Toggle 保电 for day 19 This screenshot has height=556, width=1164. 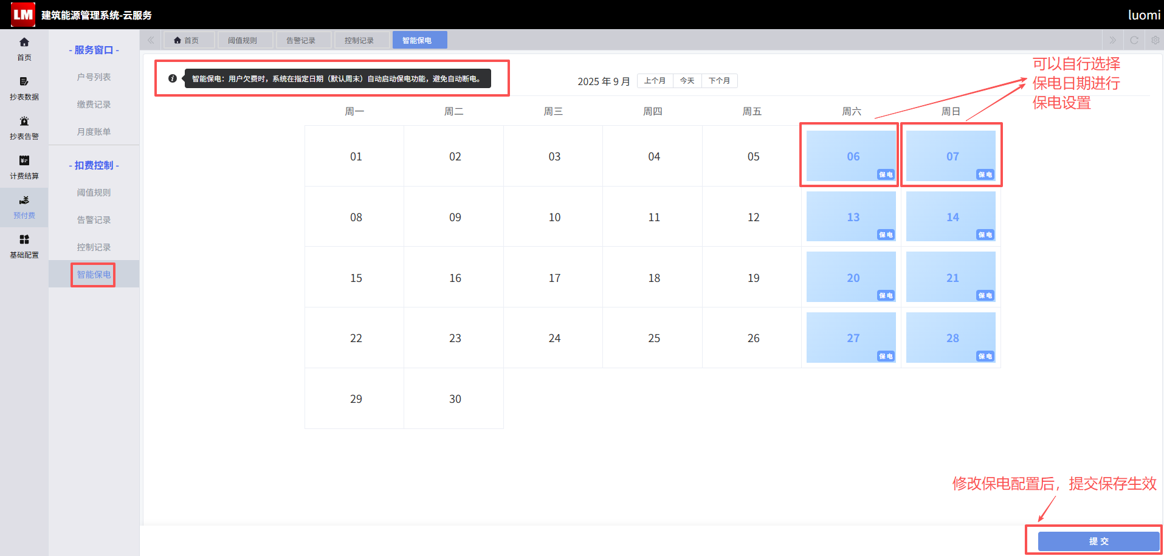pos(752,278)
